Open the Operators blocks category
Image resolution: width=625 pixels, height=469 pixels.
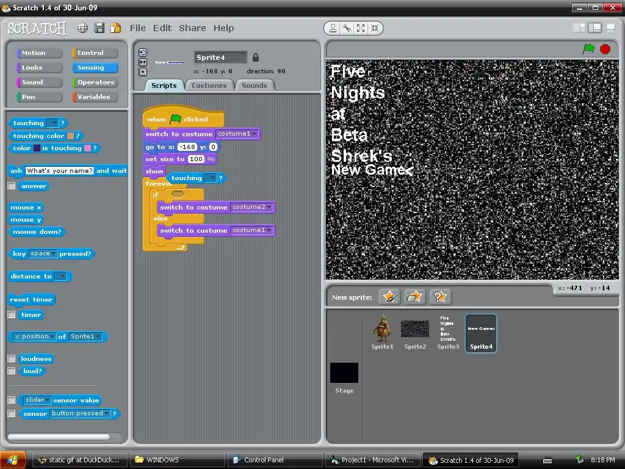pos(95,82)
